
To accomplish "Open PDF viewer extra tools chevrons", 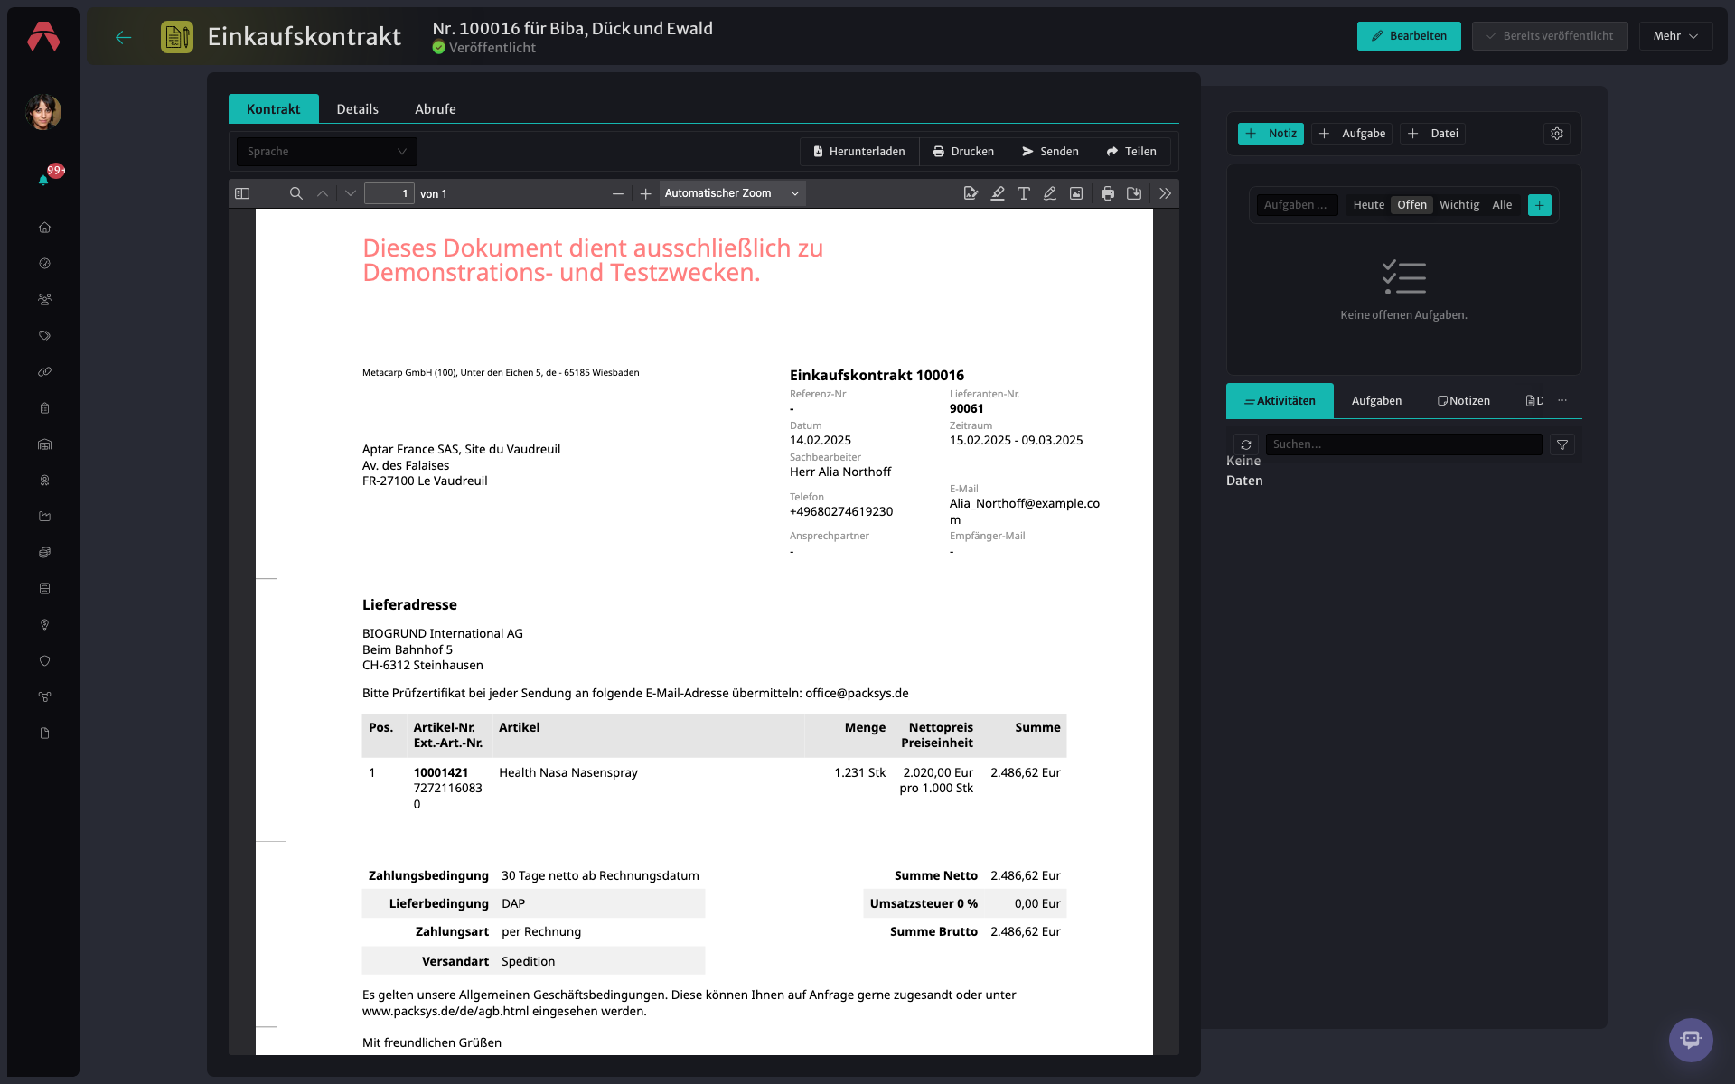I will tap(1166, 193).
